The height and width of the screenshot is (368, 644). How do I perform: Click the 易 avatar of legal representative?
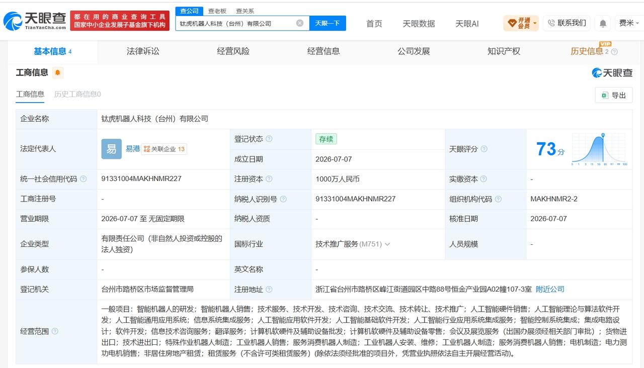111,149
